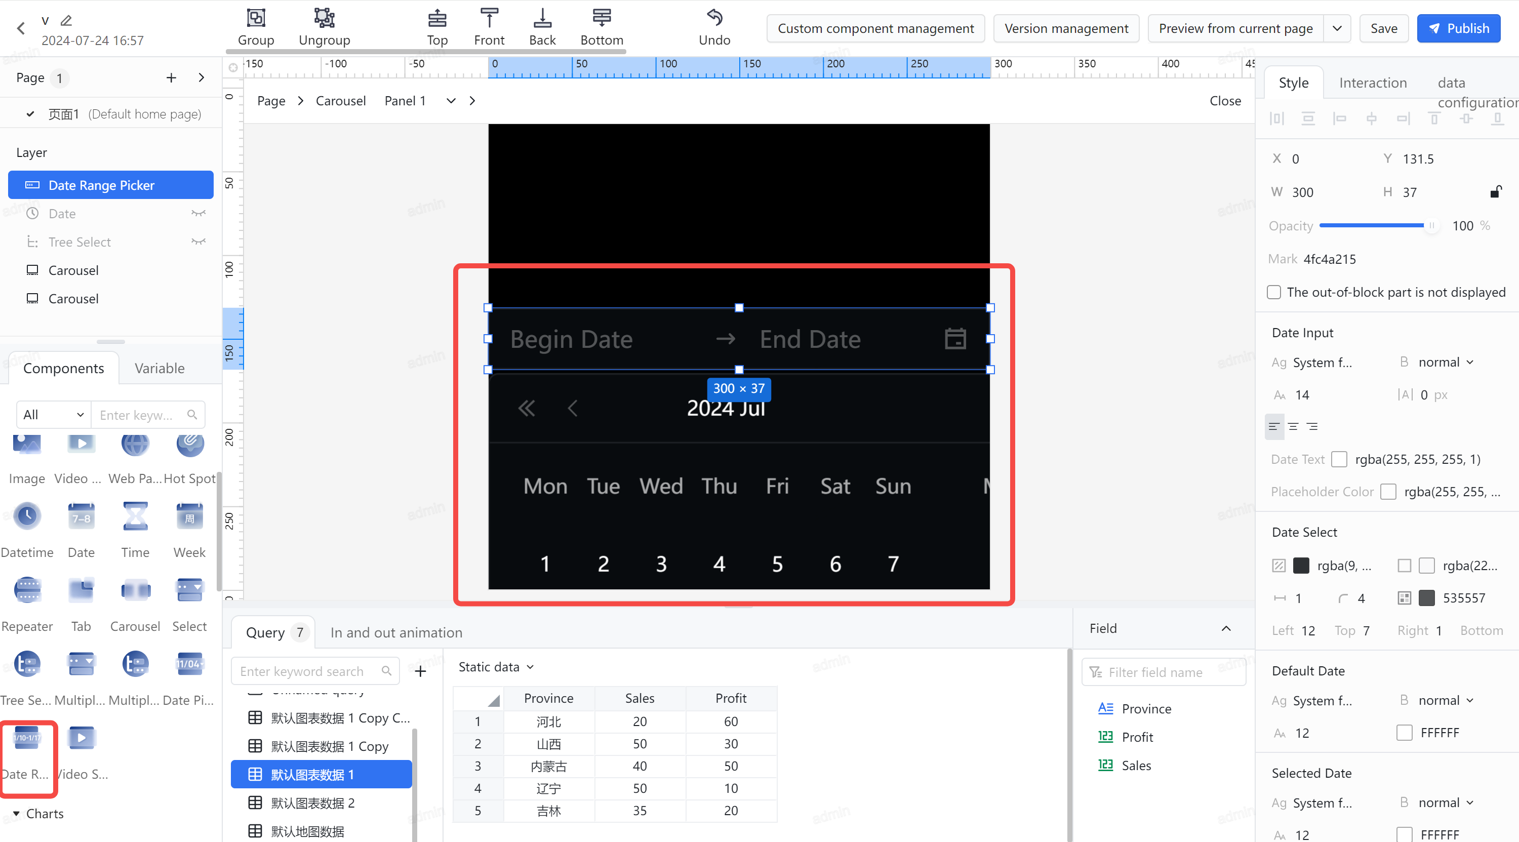Select the Tab component icon
The width and height of the screenshot is (1519, 842).
coord(81,590)
